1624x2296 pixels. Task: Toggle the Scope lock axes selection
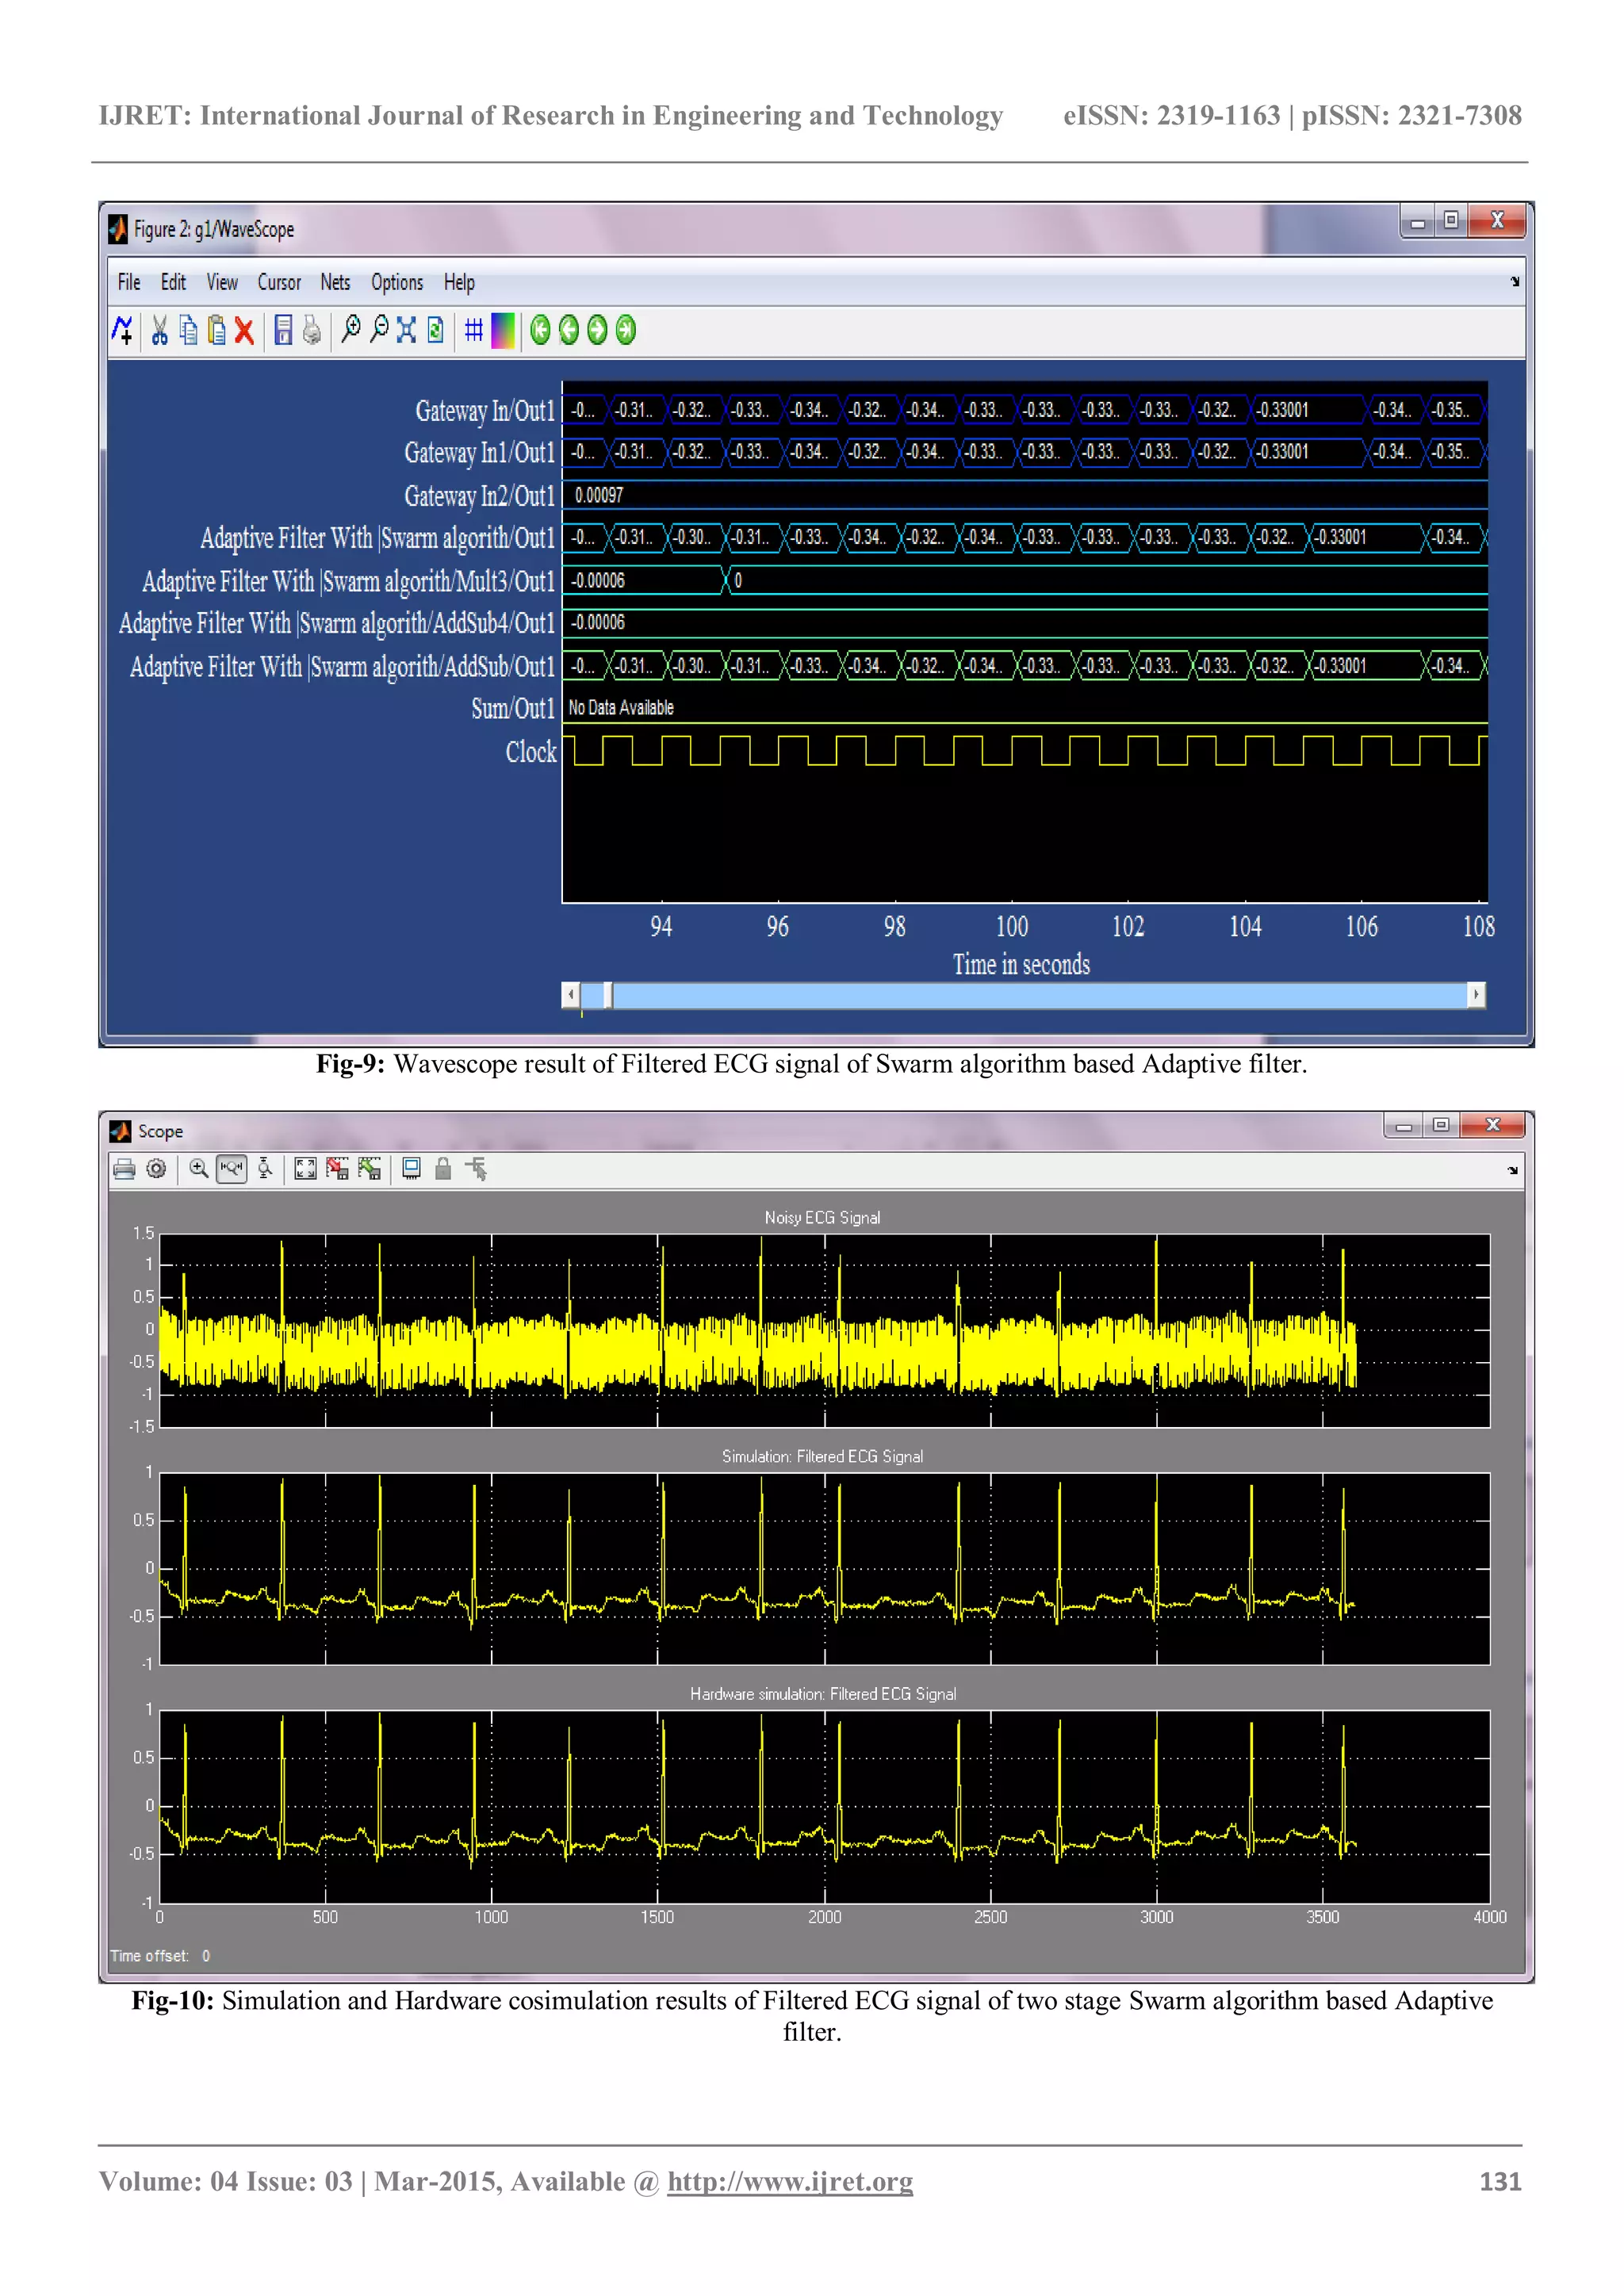(443, 1169)
